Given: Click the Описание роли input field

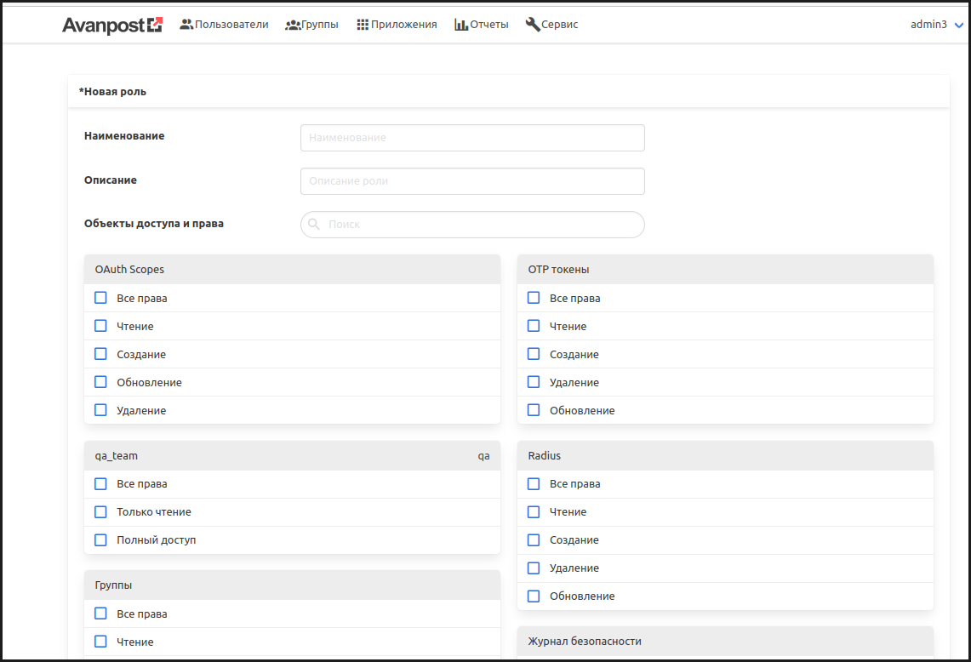Looking at the screenshot, I should [472, 181].
